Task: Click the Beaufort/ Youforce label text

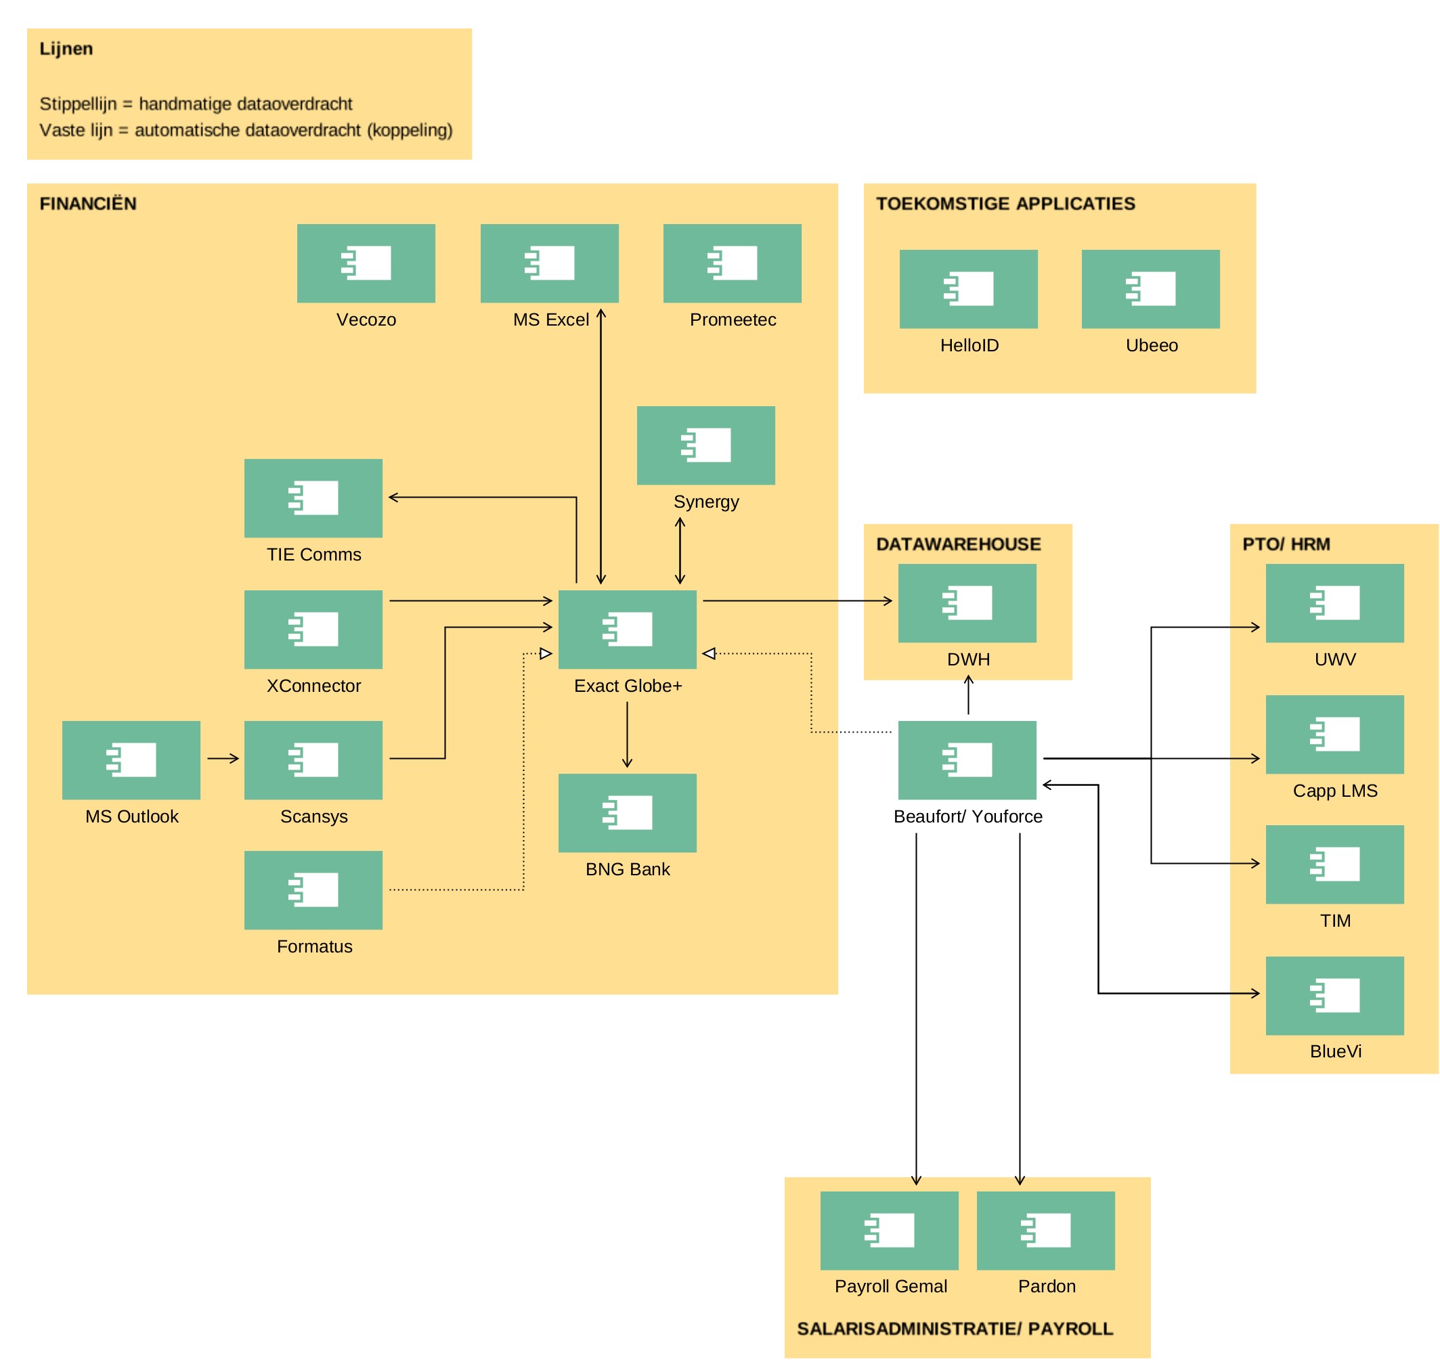Action: pos(968,816)
